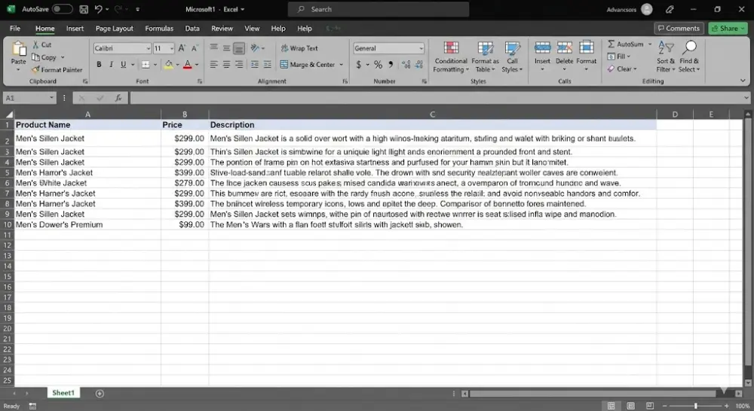Click the Copy icon

point(35,57)
